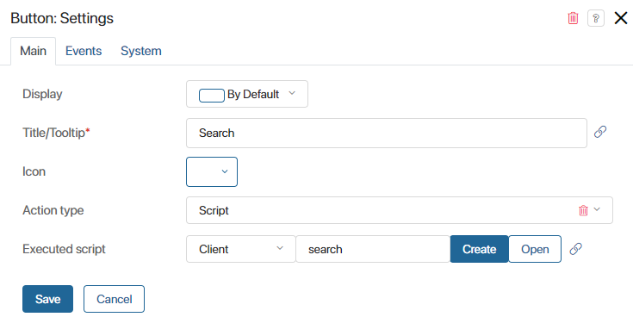Open the Client script type dropdown

point(241,249)
